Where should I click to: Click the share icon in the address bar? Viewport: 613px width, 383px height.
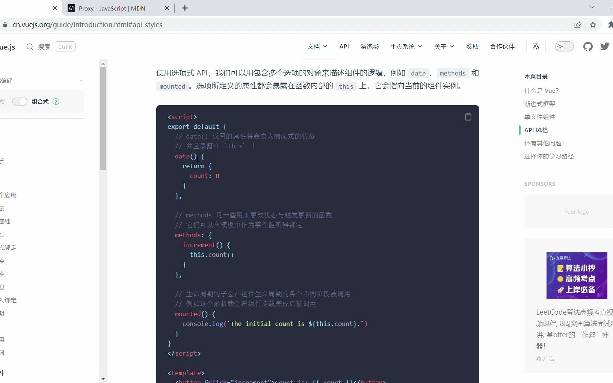(578, 25)
